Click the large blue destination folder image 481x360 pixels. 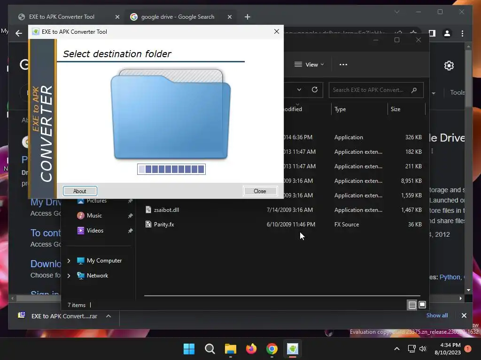171,114
